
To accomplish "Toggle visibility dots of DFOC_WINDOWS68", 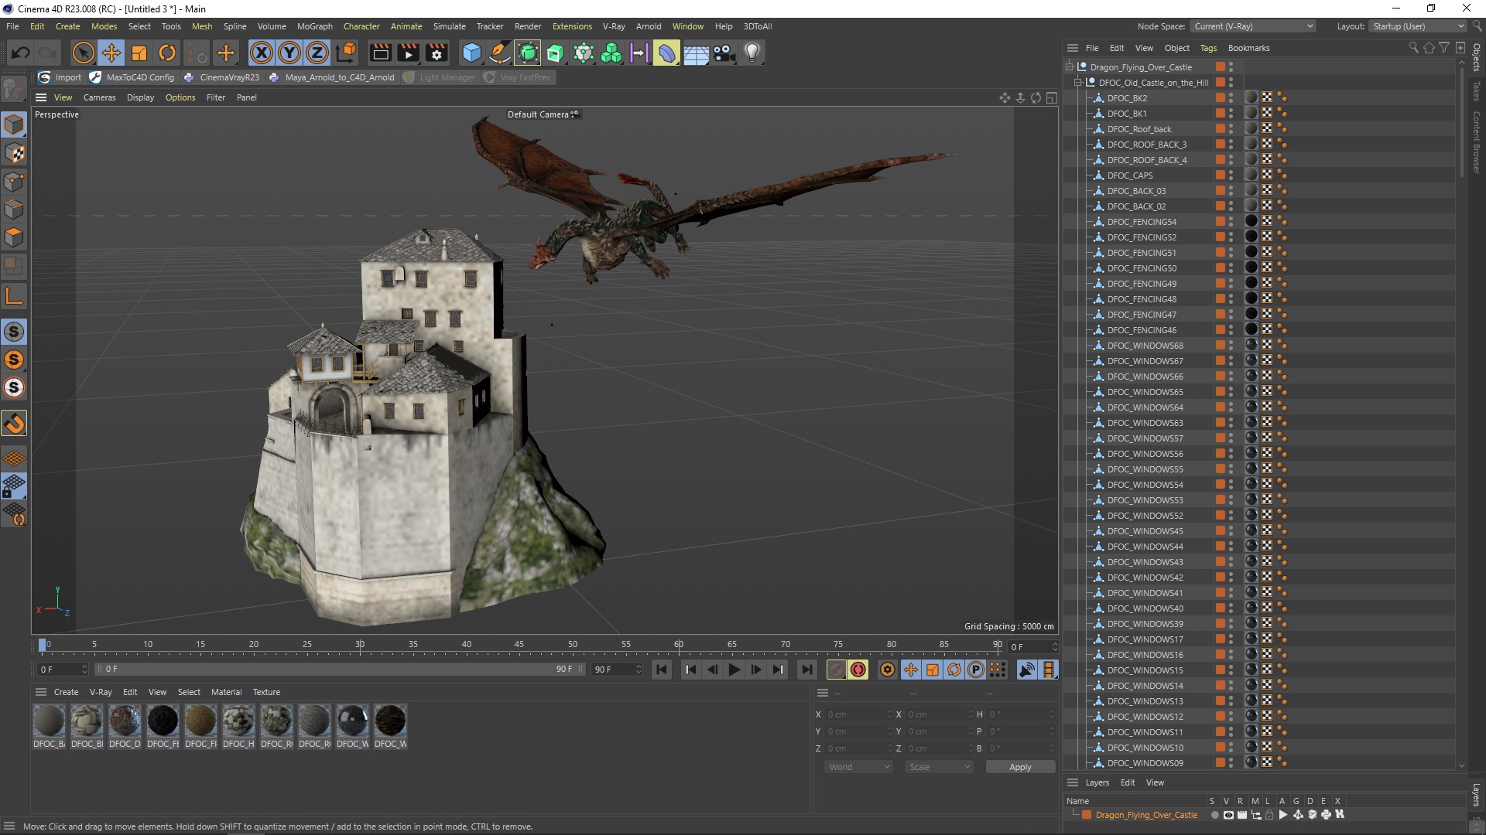I will (1231, 346).
